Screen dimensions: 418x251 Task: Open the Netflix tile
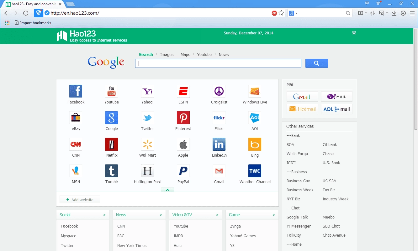point(111,144)
